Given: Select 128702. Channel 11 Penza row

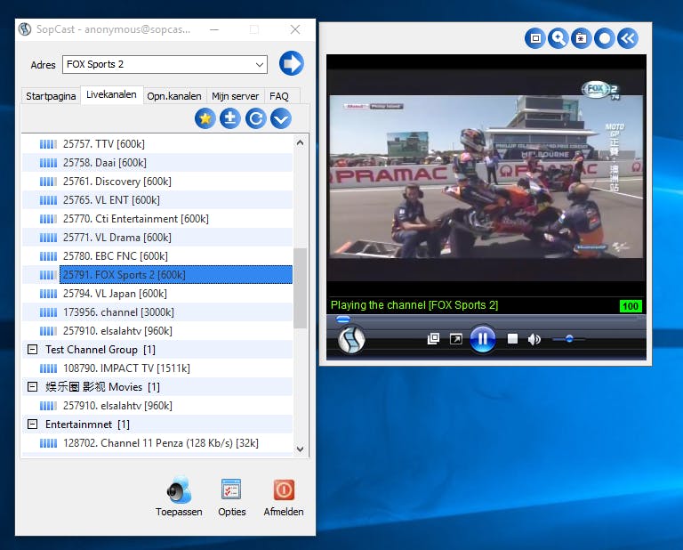Looking at the screenshot, I should coord(157,443).
